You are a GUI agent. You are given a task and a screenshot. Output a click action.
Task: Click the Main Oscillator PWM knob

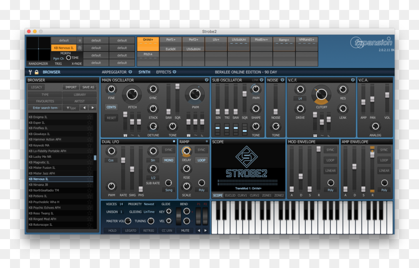click(x=195, y=94)
